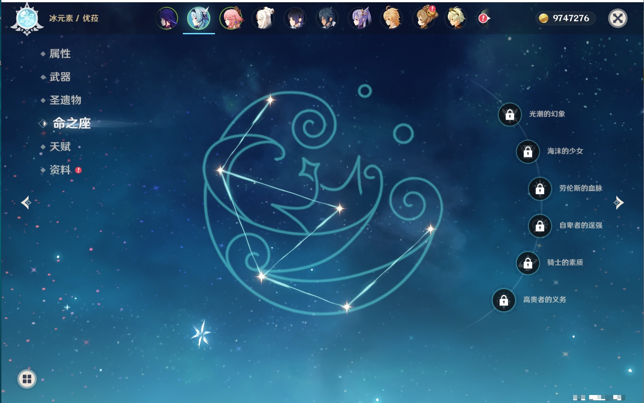The height and width of the screenshot is (403, 644).
Task: Open the 高贵者的义务 constellation lock
Action: (x=504, y=300)
